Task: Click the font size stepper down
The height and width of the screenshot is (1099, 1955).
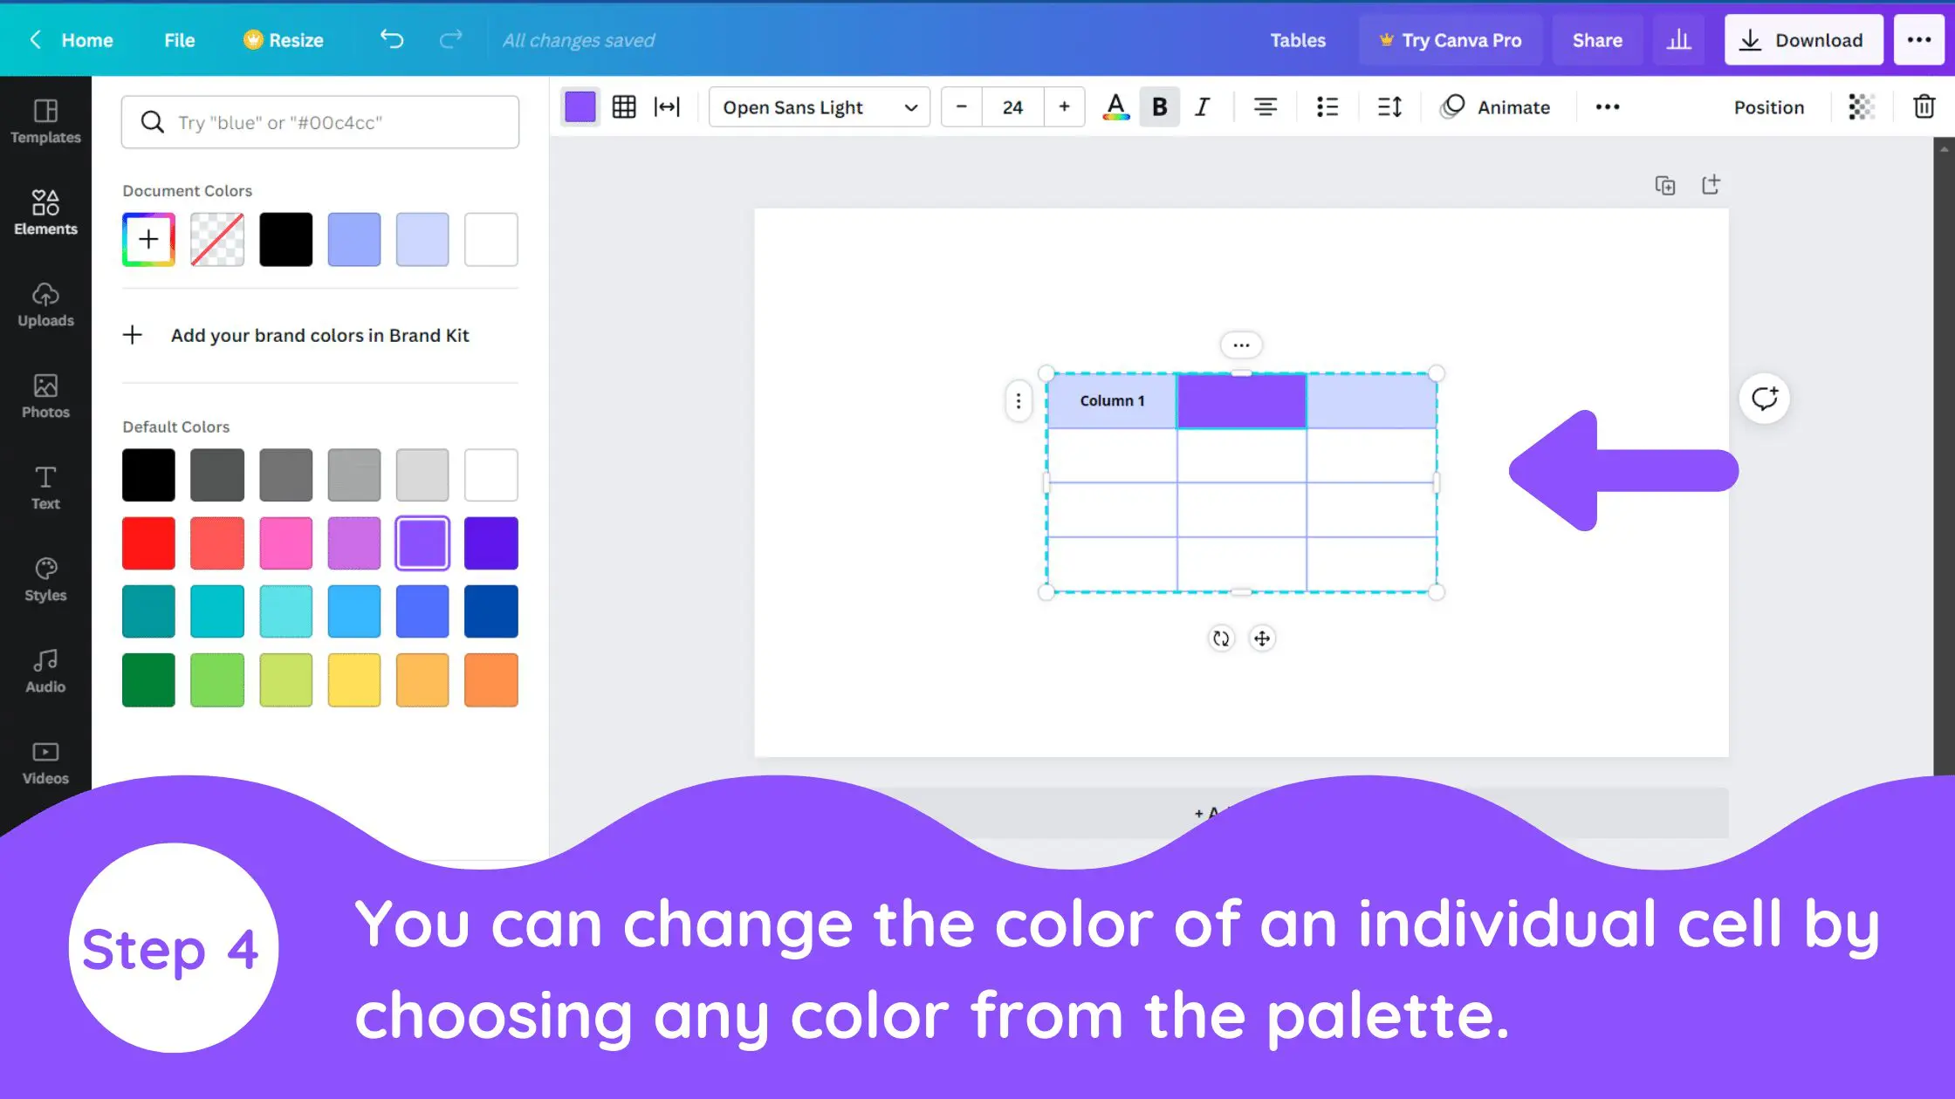Action: click(x=962, y=107)
